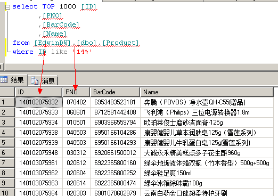Select row header number 8

pyautogui.click(x=7, y=173)
